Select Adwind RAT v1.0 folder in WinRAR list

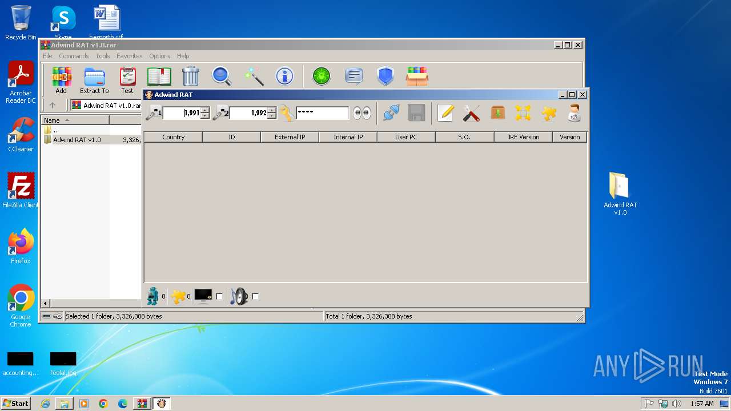click(x=91, y=140)
